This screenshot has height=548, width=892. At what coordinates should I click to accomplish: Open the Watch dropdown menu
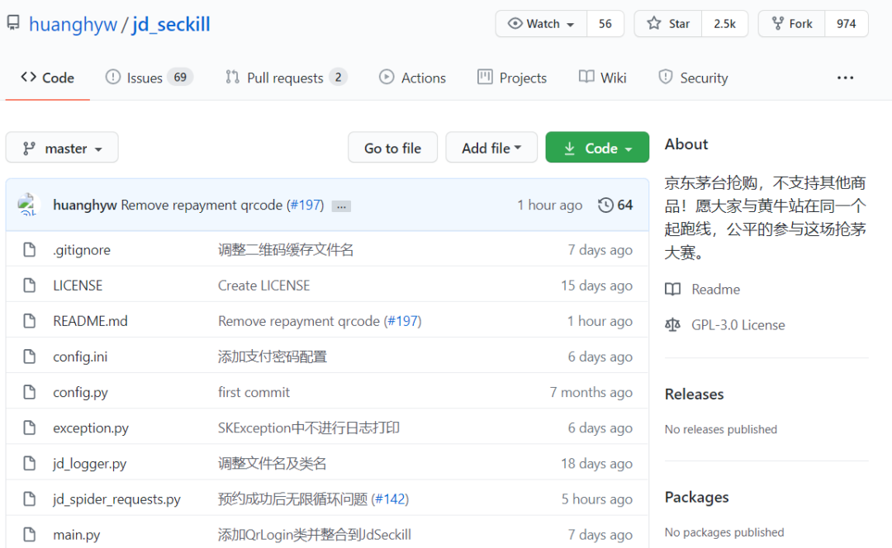click(x=541, y=24)
